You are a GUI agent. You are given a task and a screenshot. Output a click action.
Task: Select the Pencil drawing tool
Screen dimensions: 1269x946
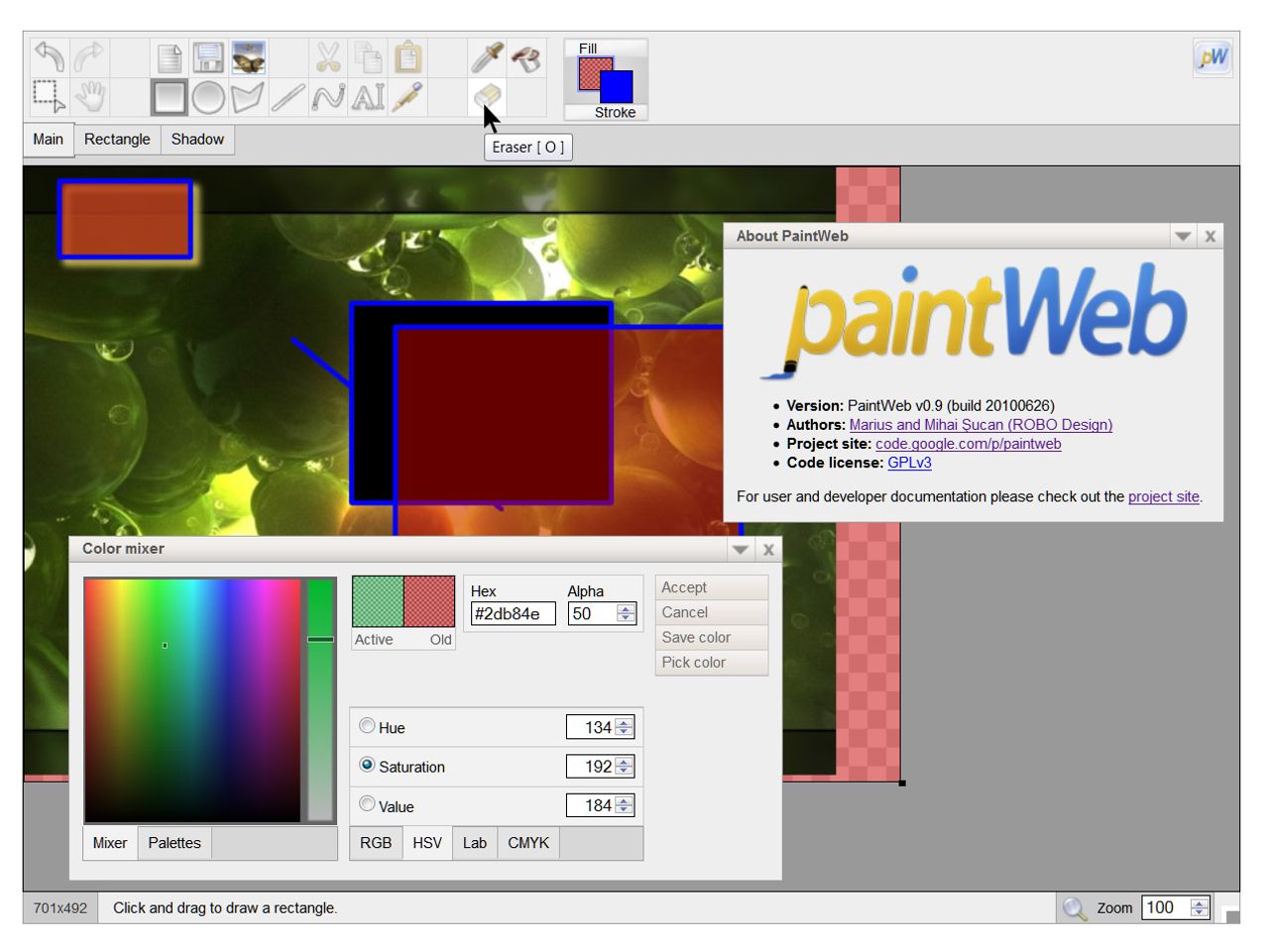coord(408,95)
